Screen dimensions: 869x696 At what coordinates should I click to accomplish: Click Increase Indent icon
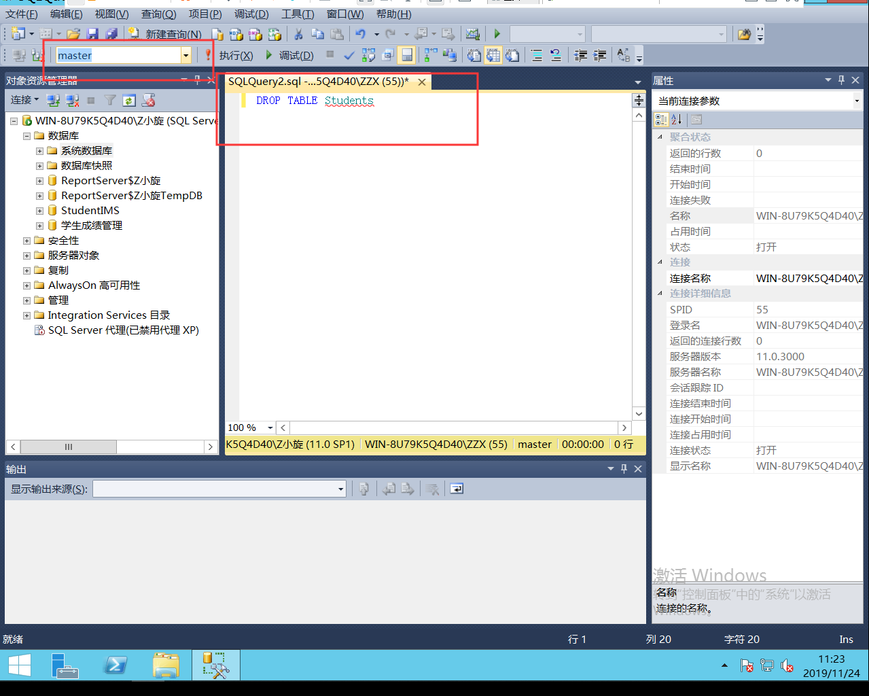point(600,55)
